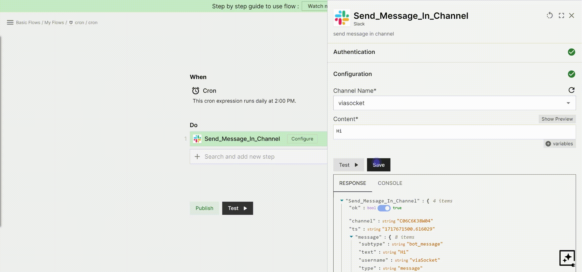
Task: Click the text value "Hi" in response
Action: point(403,252)
